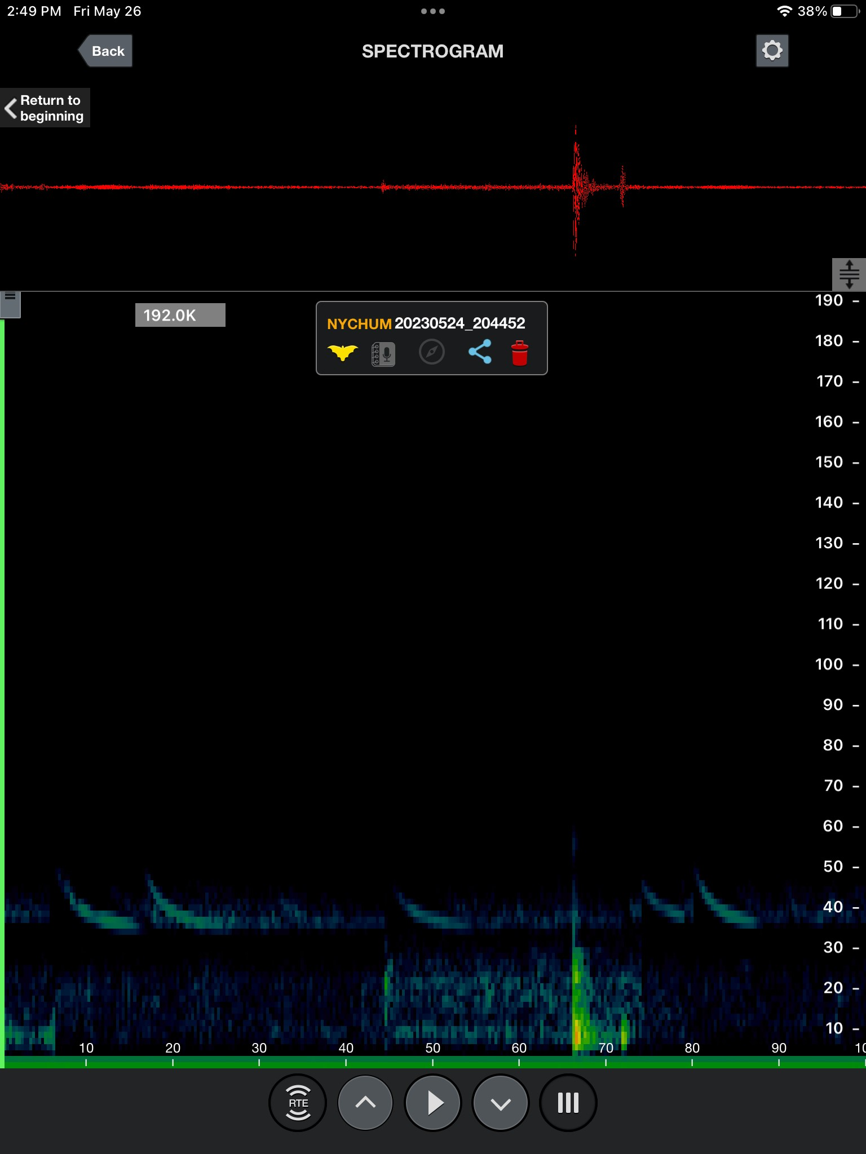
Task: Share the recording
Action: pyautogui.click(x=480, y=352)
